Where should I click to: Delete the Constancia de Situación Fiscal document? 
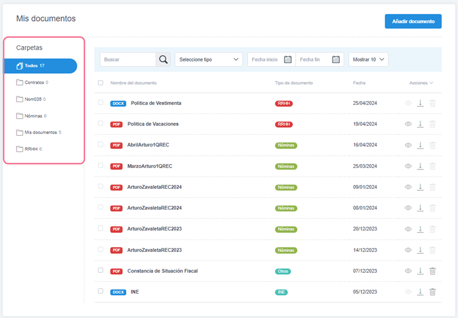point(432,271)
